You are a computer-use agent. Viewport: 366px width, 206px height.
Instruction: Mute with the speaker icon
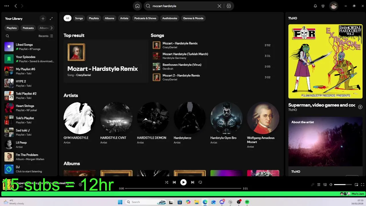pyautogui.click(x=331, y=185)
